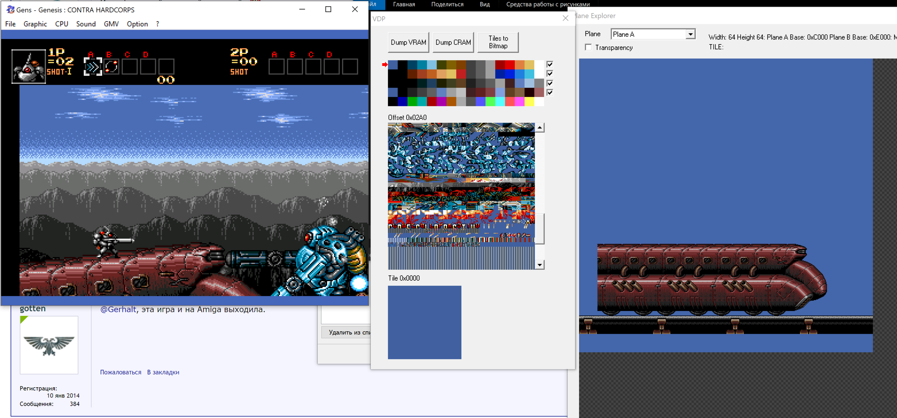Click the player robot portrait in HUD
Viewport: 897px width, 418px height.
(29, 67)
